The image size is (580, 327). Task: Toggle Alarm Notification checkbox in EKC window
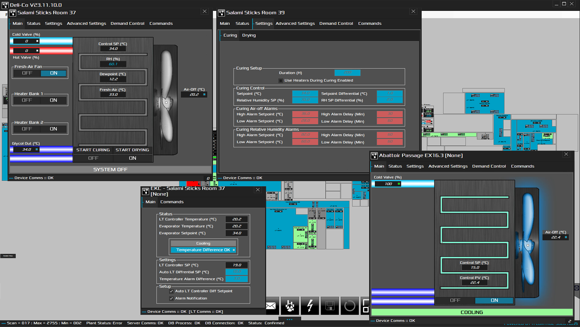pyautogui.click(x=171, y=298)
